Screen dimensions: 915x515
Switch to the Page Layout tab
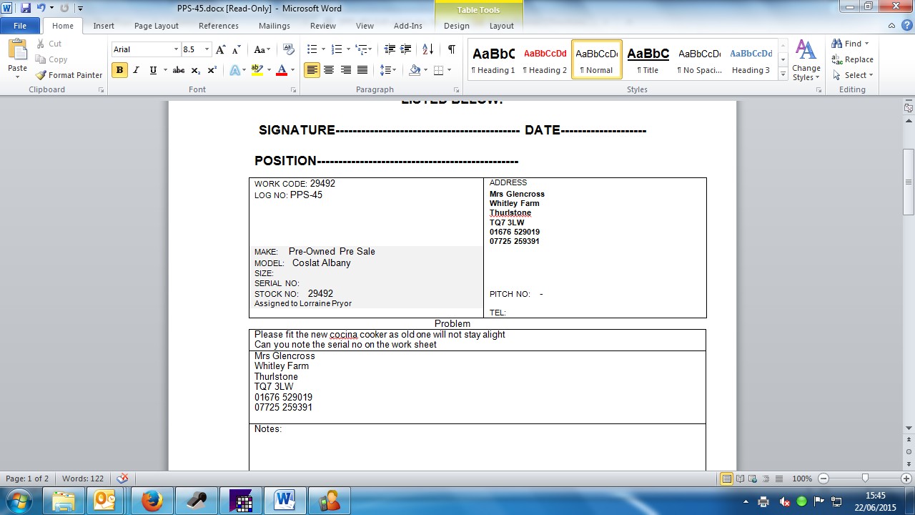157,26
